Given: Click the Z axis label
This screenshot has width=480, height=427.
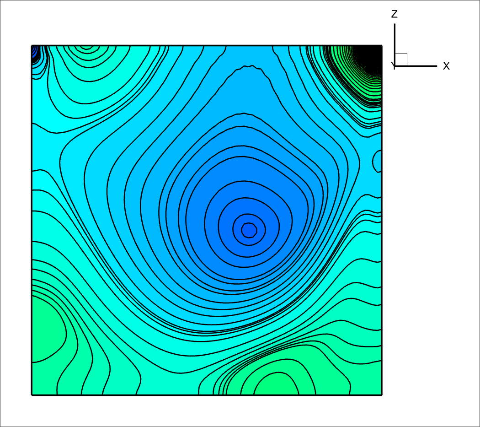Looking at the screenshot, I should point(395,14).
